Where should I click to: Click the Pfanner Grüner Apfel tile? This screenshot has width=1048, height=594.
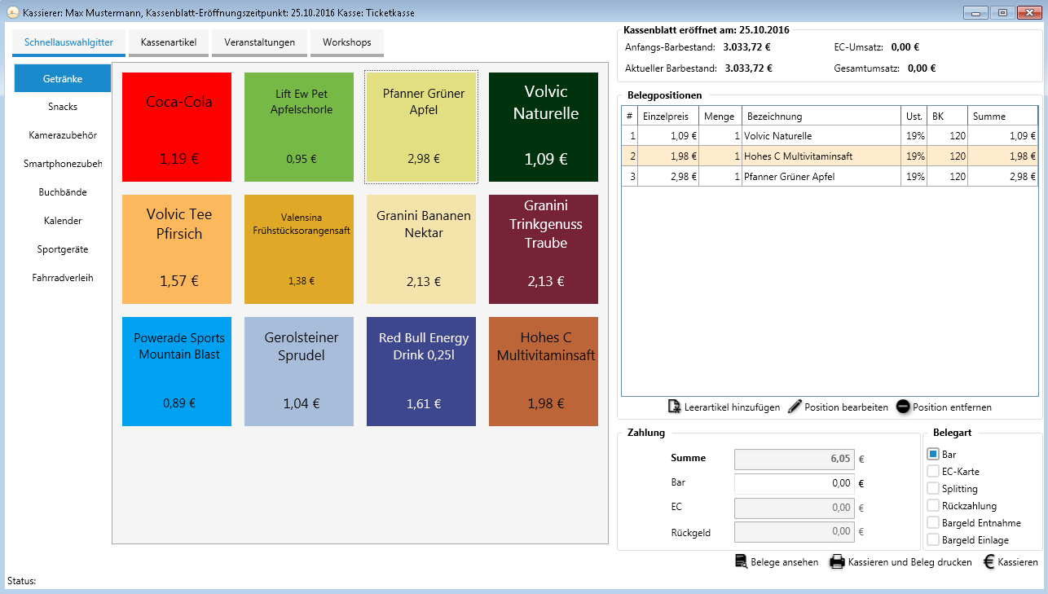tap(421, 127)
